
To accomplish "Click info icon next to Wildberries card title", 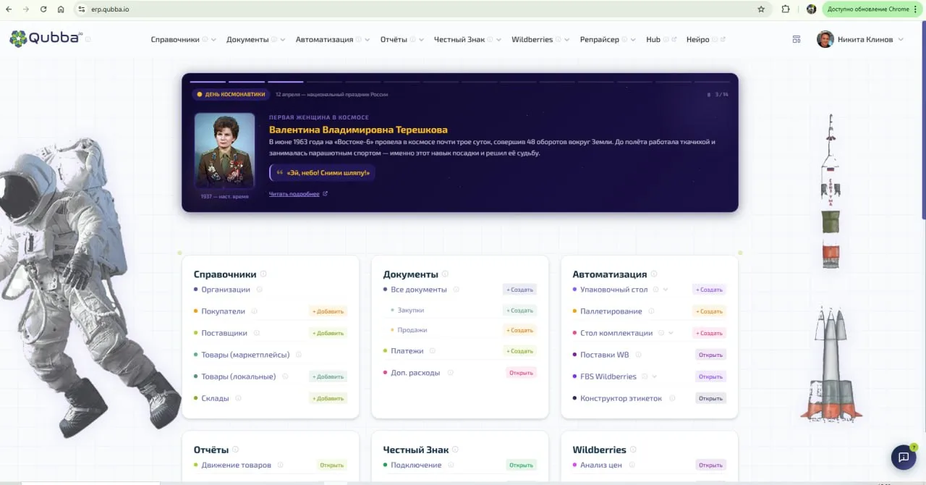I will (x=634, y=450).
